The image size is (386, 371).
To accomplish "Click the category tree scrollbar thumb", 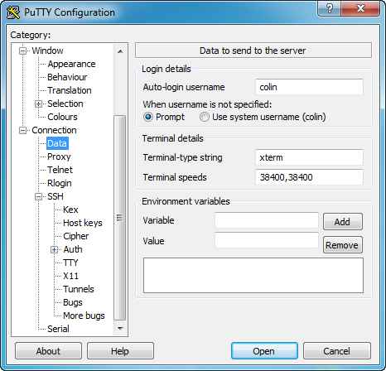I will click(x=120, y=218).
